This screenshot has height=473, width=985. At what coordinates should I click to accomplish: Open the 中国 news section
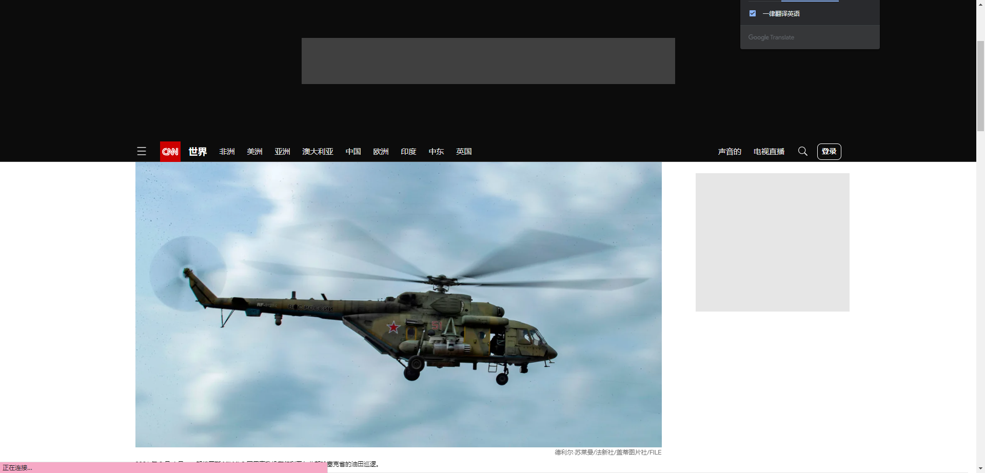pyautogui.click(x=352, y=151)
